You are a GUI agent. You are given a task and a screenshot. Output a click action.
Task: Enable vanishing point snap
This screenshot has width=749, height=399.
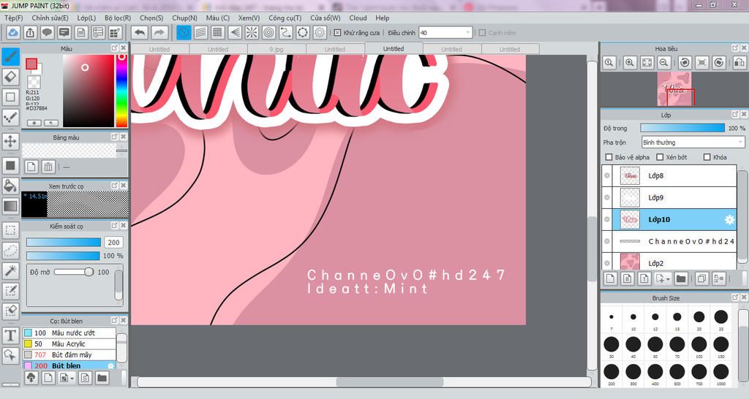tap(235, 32)
